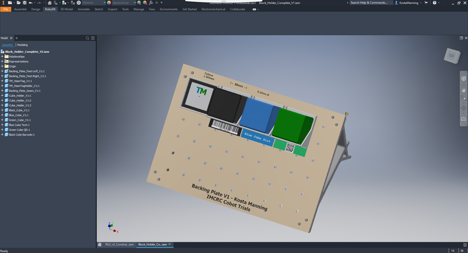The image size is (468, 253).
Task: Switch to the RG2_v2_Constrai...iam document tab
Action: 119,244
